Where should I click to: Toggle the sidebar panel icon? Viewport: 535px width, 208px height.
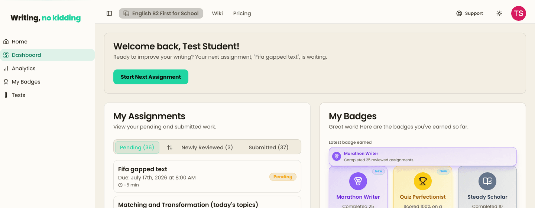tap(109, 13)
